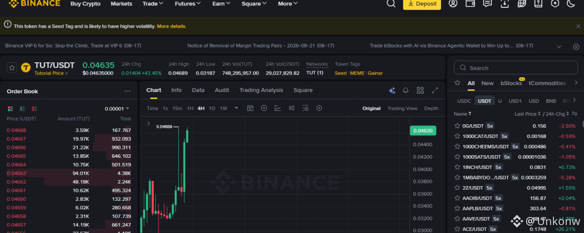Screen dimensions: 584x233
Task: Expand more time interval options arrow
Action: coord(236,108)
